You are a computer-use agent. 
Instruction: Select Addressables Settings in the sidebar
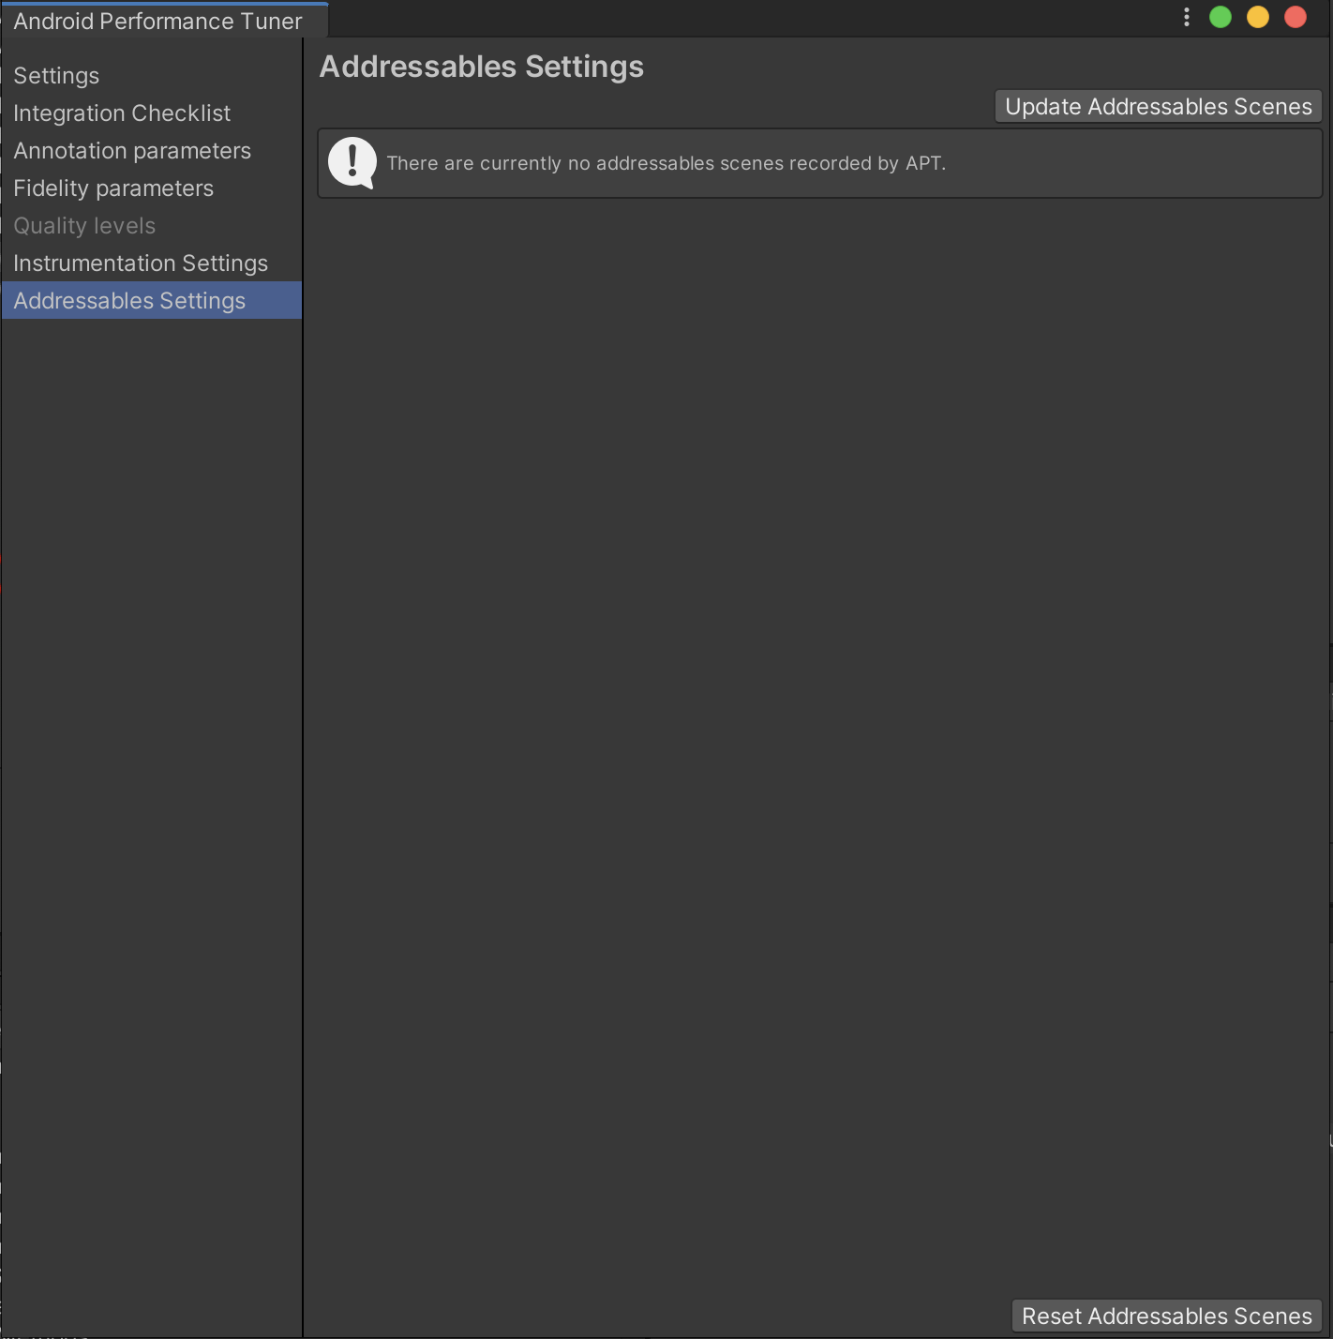[129, 301]
